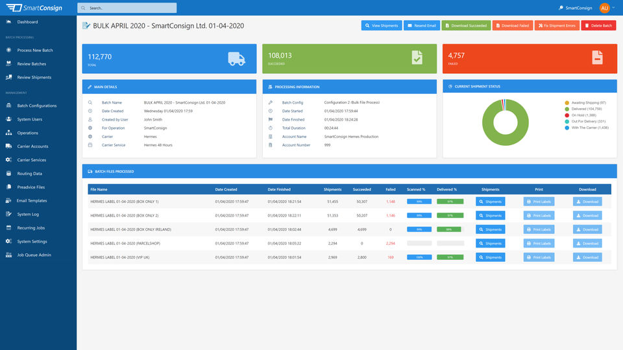This screenshot has height=350, width=623.
Task: Click the SmartConsign account link
Action: [576, 8]
